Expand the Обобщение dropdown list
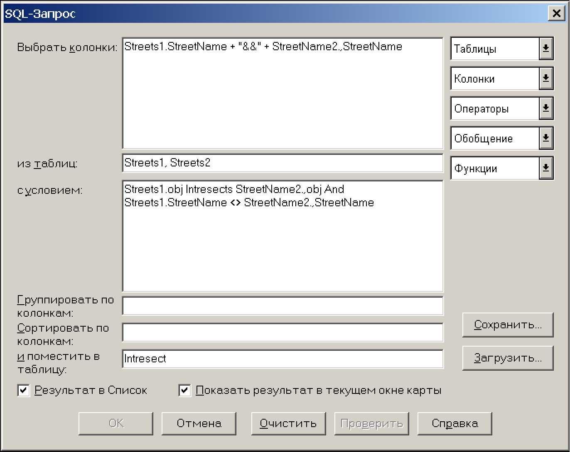 coord(545,139)
